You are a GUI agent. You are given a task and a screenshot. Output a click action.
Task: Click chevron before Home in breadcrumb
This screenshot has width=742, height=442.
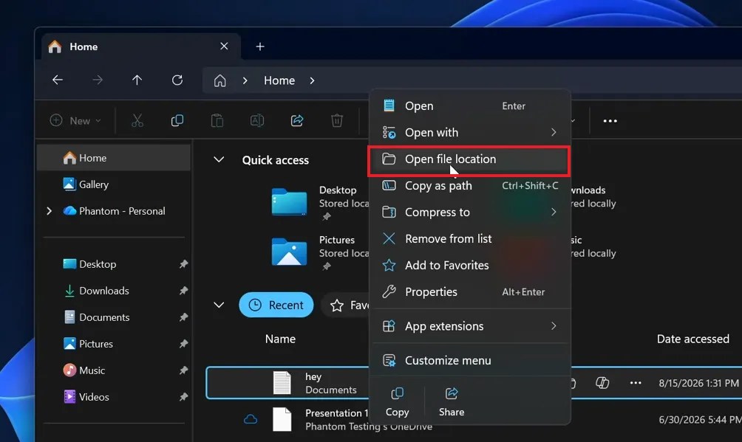(x=245, y=80)
